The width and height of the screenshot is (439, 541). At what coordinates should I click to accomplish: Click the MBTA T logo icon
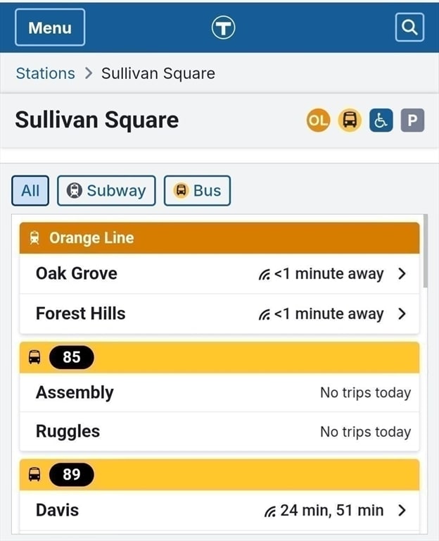tap(223, 27)
